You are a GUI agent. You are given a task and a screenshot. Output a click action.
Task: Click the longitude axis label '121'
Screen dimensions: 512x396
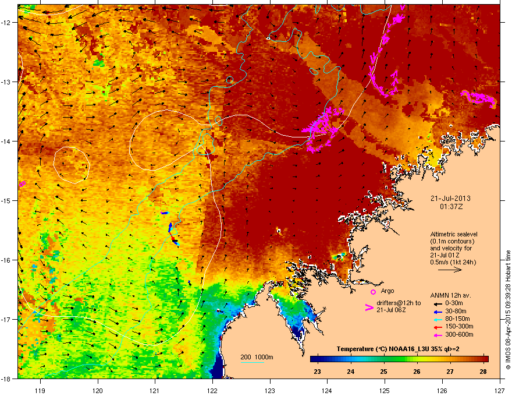click(155, 390)
